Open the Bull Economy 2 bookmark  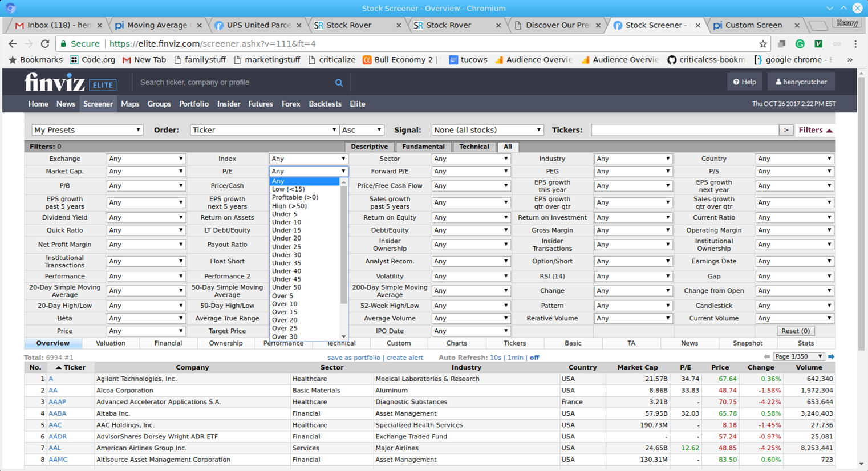[402, 59]
